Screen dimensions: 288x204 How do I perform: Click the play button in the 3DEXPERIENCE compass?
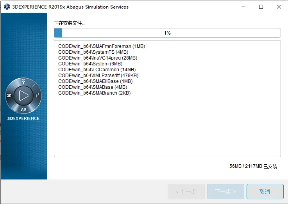point(23,95)
